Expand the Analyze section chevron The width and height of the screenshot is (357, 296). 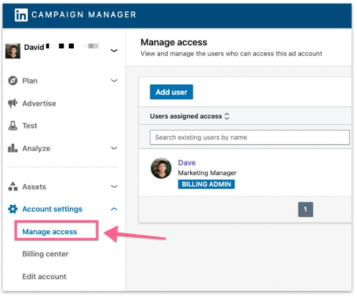[x=114, y=148]
